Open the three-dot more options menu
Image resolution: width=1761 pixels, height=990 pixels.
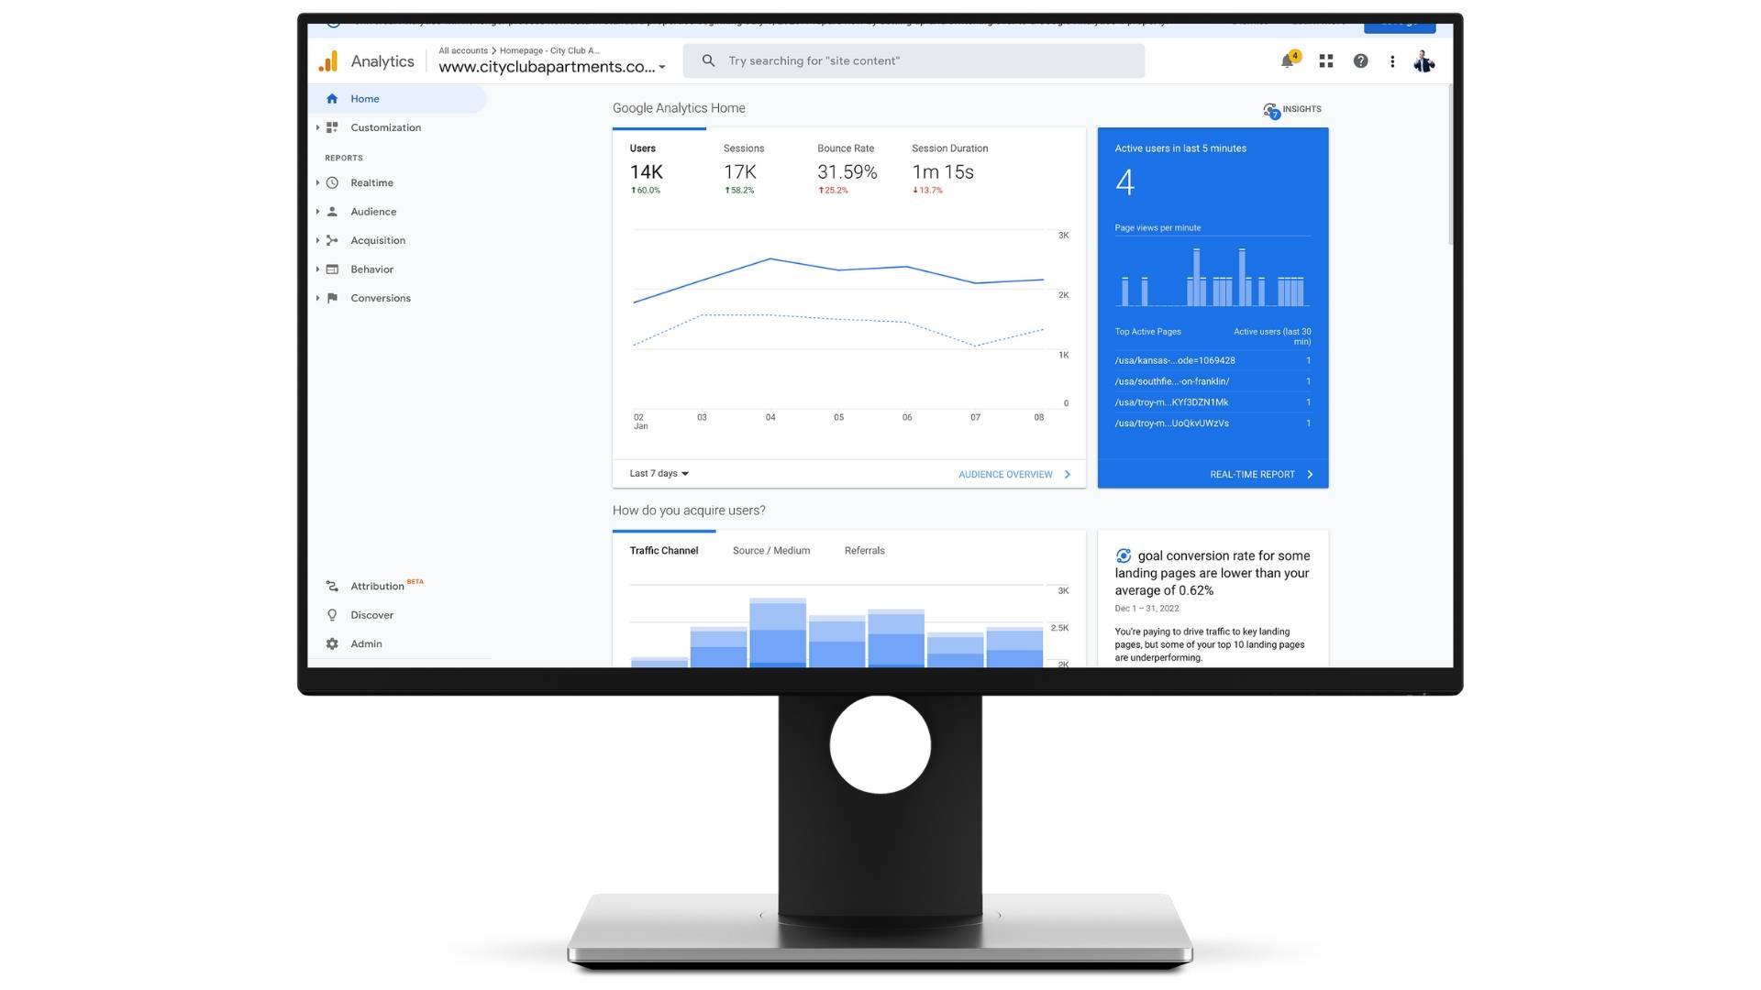tap(1392, 61)
